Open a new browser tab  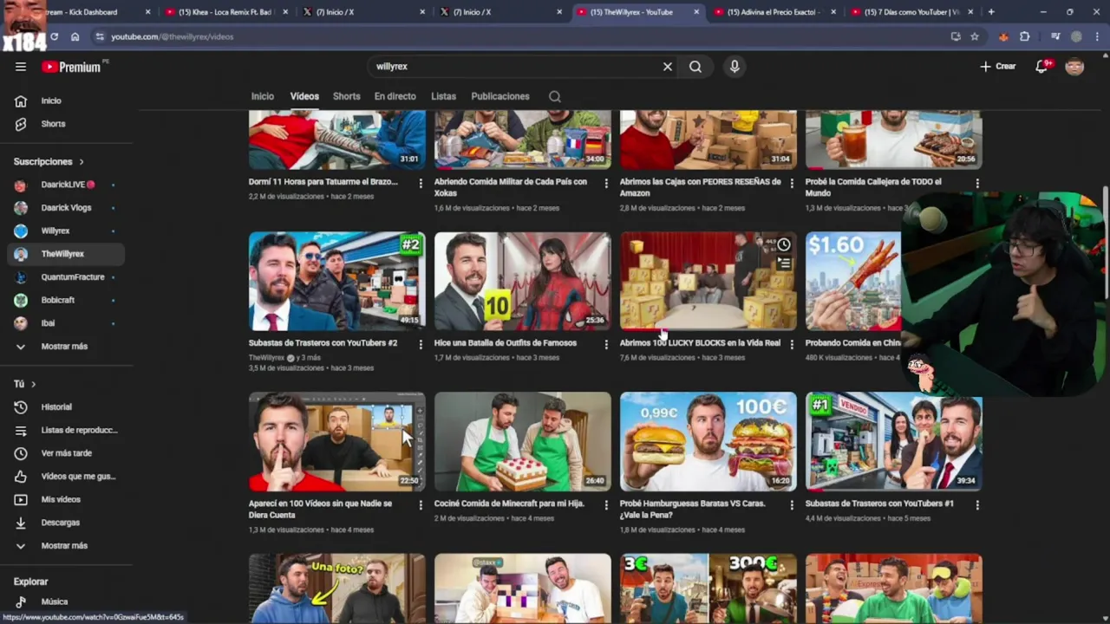991,12
